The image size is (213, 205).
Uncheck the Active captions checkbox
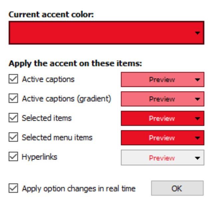coord(13,80)
